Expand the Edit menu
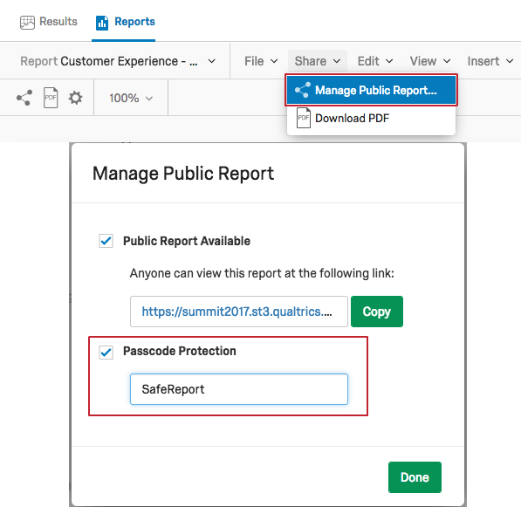The height and width of the screenshot is (507, 521). click(375, 61)
